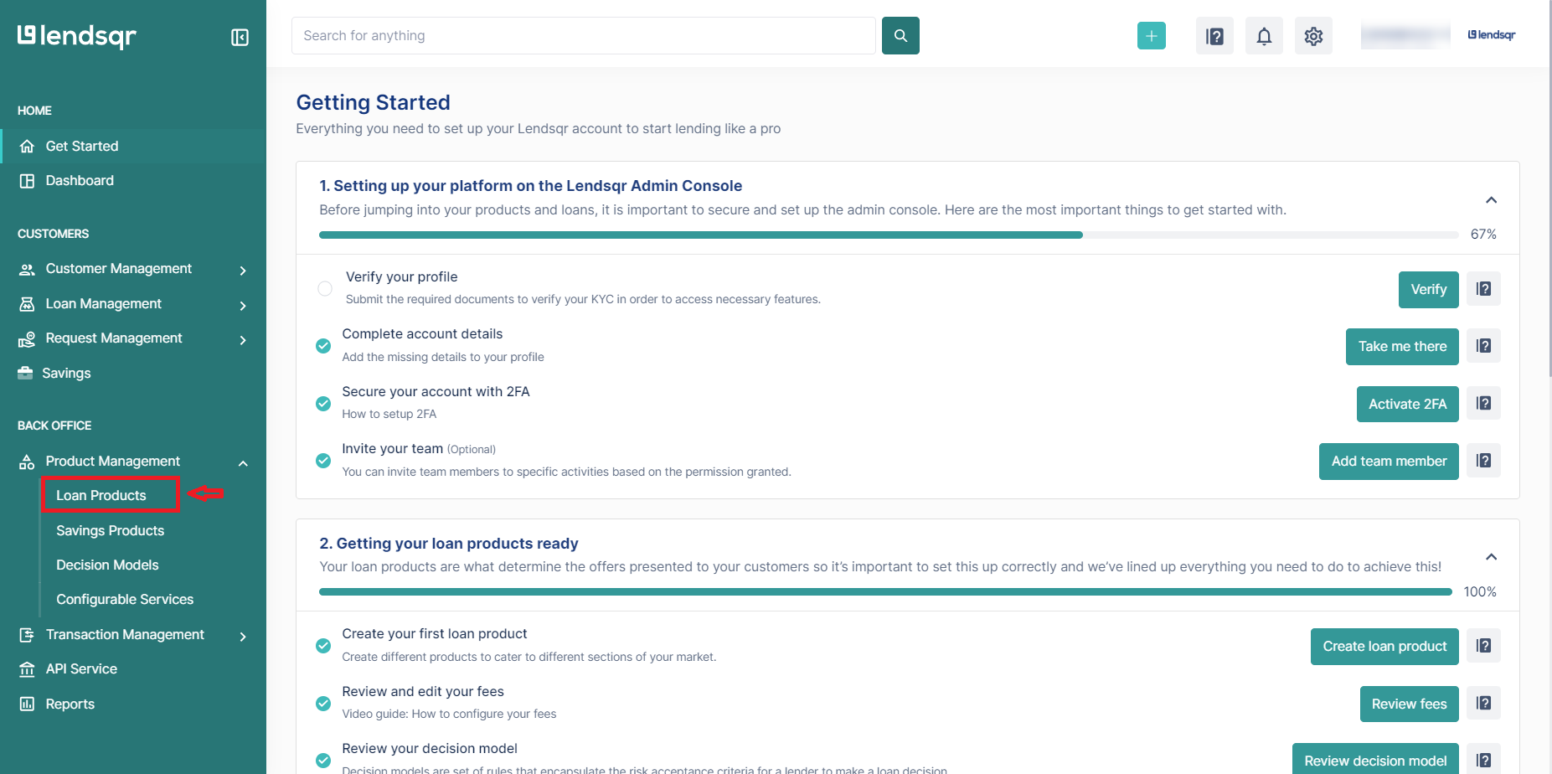
Task: Click the Review fees button
Action: (1409, 704)
